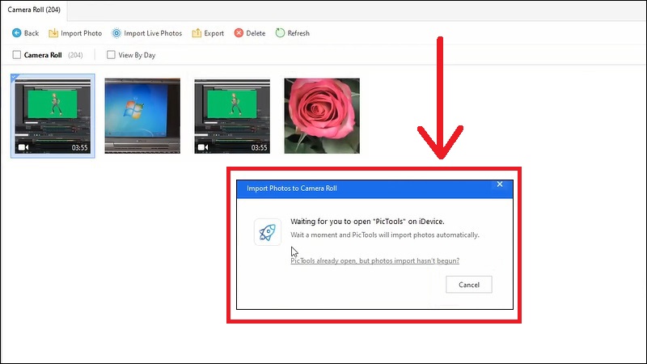This screenshot has height=364, width=647.
Task: Select the first green-screen video thumbnail
Action: click(53, 116)
